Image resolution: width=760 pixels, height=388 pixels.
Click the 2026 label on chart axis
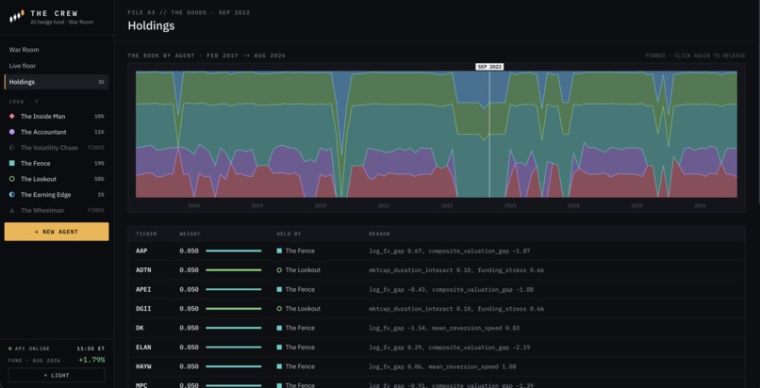coord(700,205)
